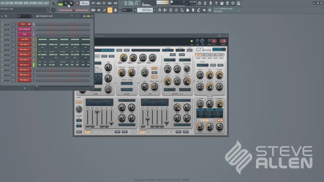Click the undo history clock icon
324x182 pixels.
click(x=199, y=3)
